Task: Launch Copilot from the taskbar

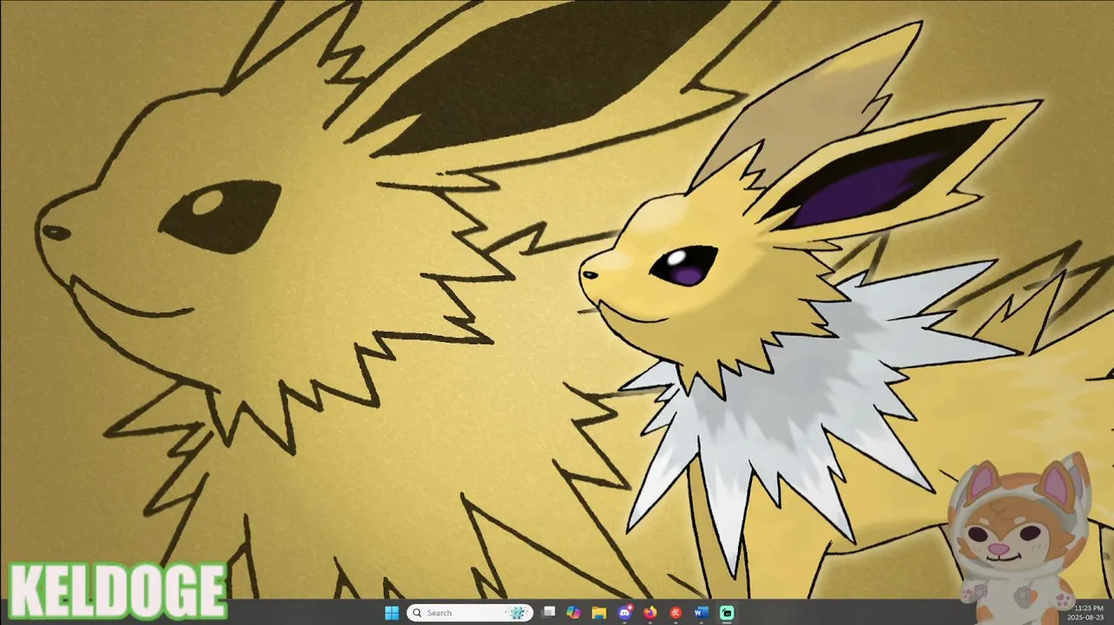Action: pos(573,613)
